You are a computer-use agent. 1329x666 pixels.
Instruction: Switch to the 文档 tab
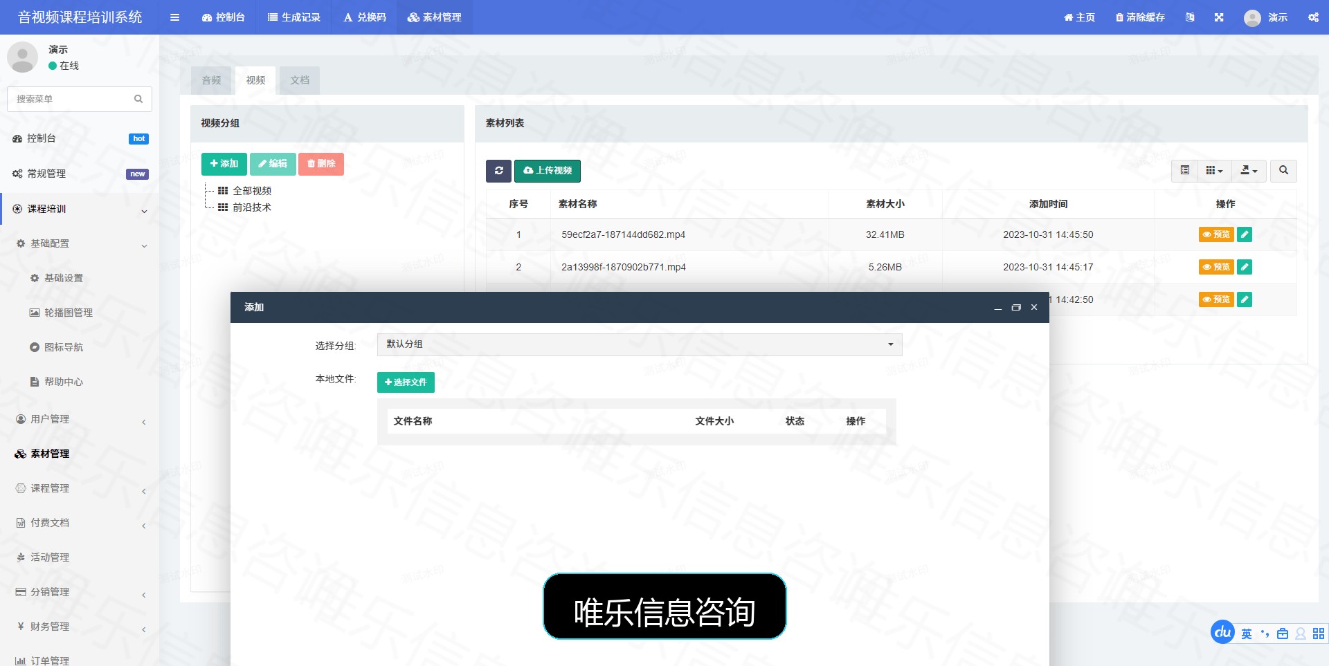tap(300, 80)
